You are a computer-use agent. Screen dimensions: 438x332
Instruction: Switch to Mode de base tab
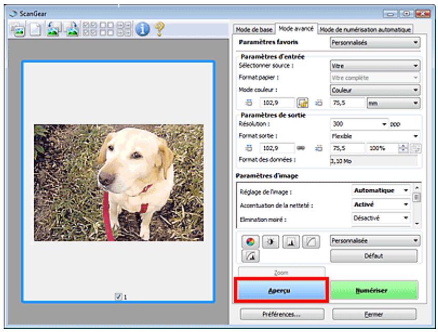tap(254, 30)
